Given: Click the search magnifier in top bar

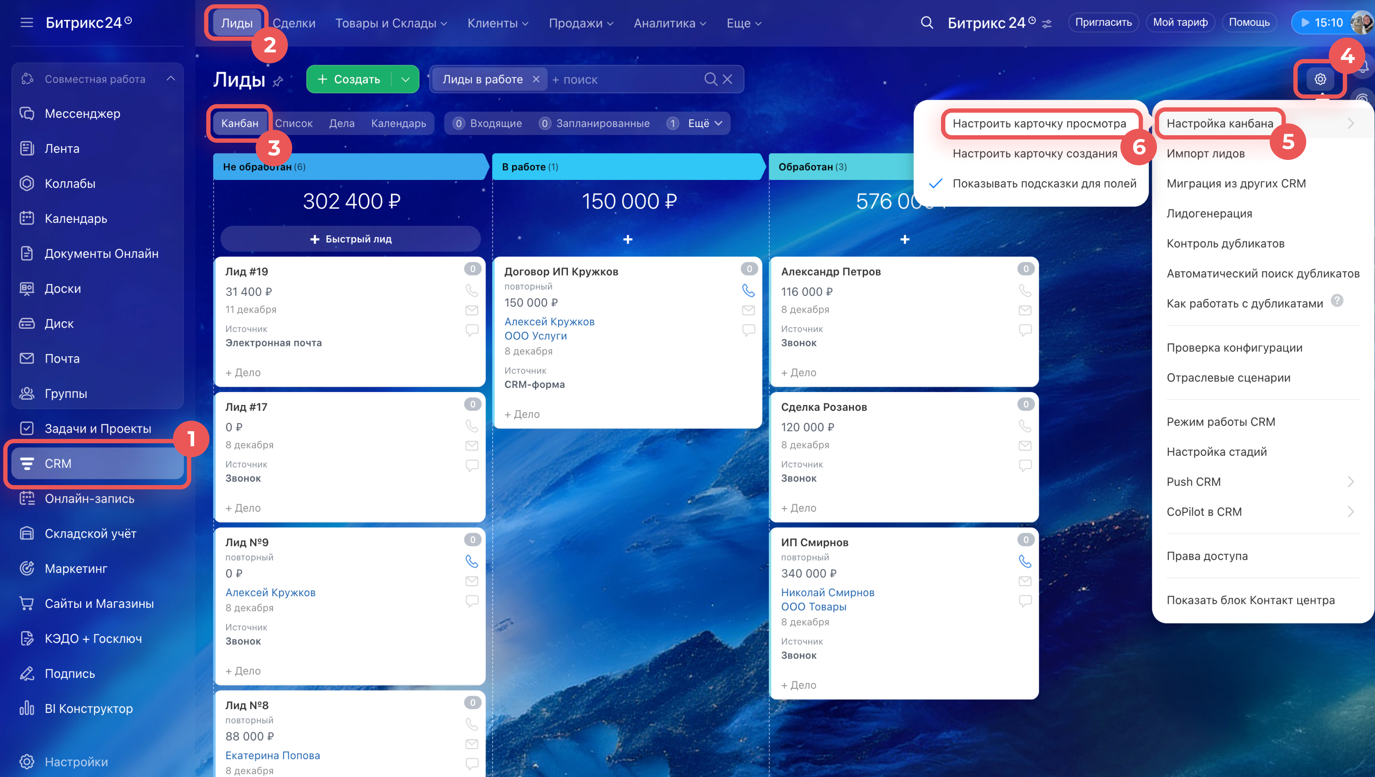Looking at the screenshot, I should click(927, 23).
